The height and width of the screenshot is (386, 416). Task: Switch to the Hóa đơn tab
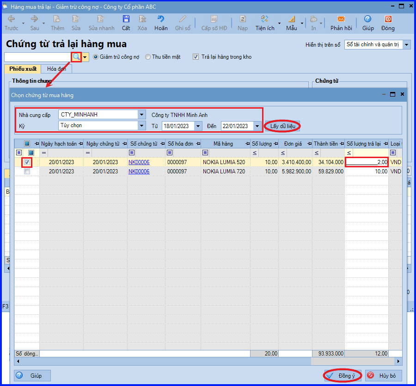(x=56, y=69)
